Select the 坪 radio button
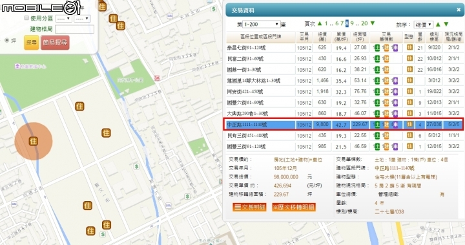465x245 pixels. click(x=7, y=40)
